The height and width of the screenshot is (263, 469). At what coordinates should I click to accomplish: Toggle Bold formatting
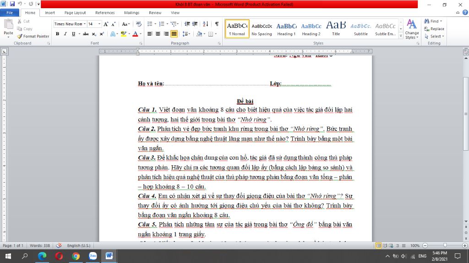tap(57, 34)
